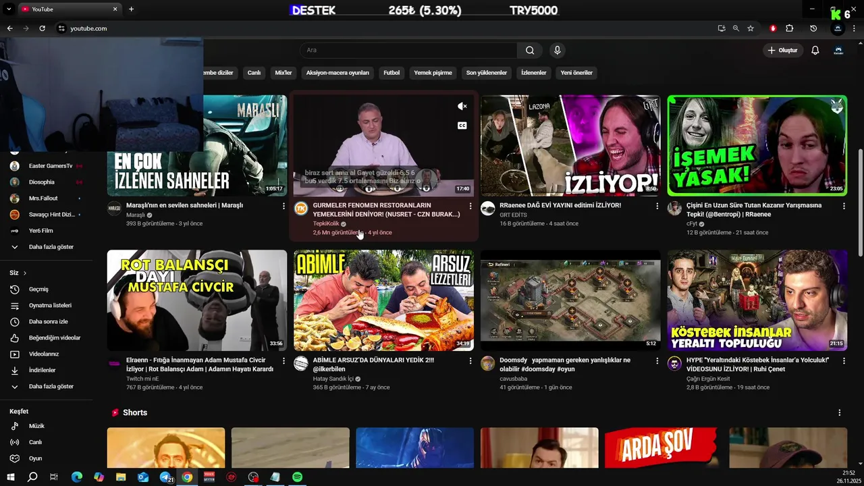Open Chrome tab search dropdown
The width and height of the screenshot is (864, 486).
(x=9, y=9)
